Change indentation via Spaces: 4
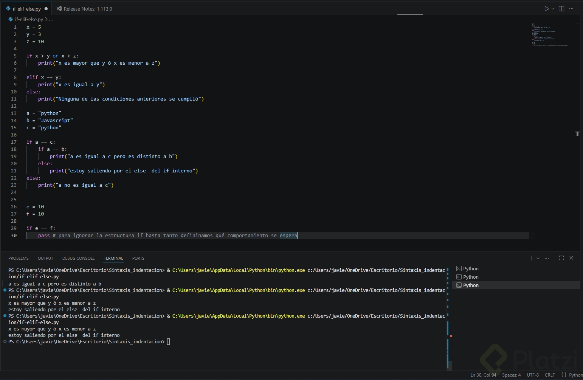 [x=511, y=375]
